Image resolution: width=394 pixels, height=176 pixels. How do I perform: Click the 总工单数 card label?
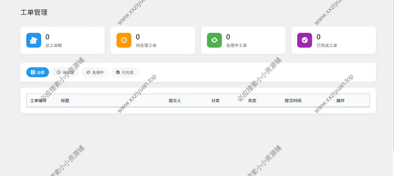54,45
